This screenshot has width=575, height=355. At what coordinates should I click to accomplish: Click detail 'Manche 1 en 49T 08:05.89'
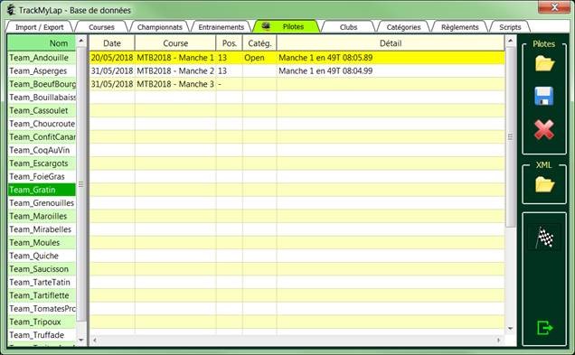[325, 58]
